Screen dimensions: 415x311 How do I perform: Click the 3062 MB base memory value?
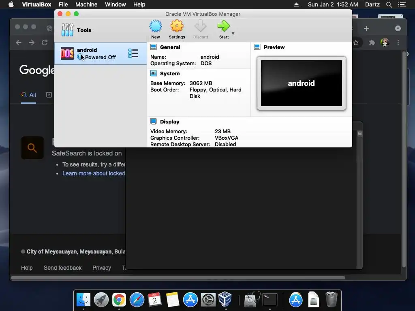tap(201, 83)
